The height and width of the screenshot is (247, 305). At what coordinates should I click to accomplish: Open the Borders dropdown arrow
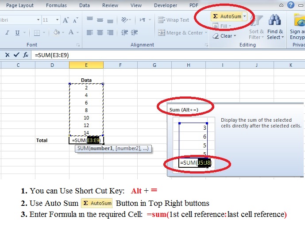point(44,32)
